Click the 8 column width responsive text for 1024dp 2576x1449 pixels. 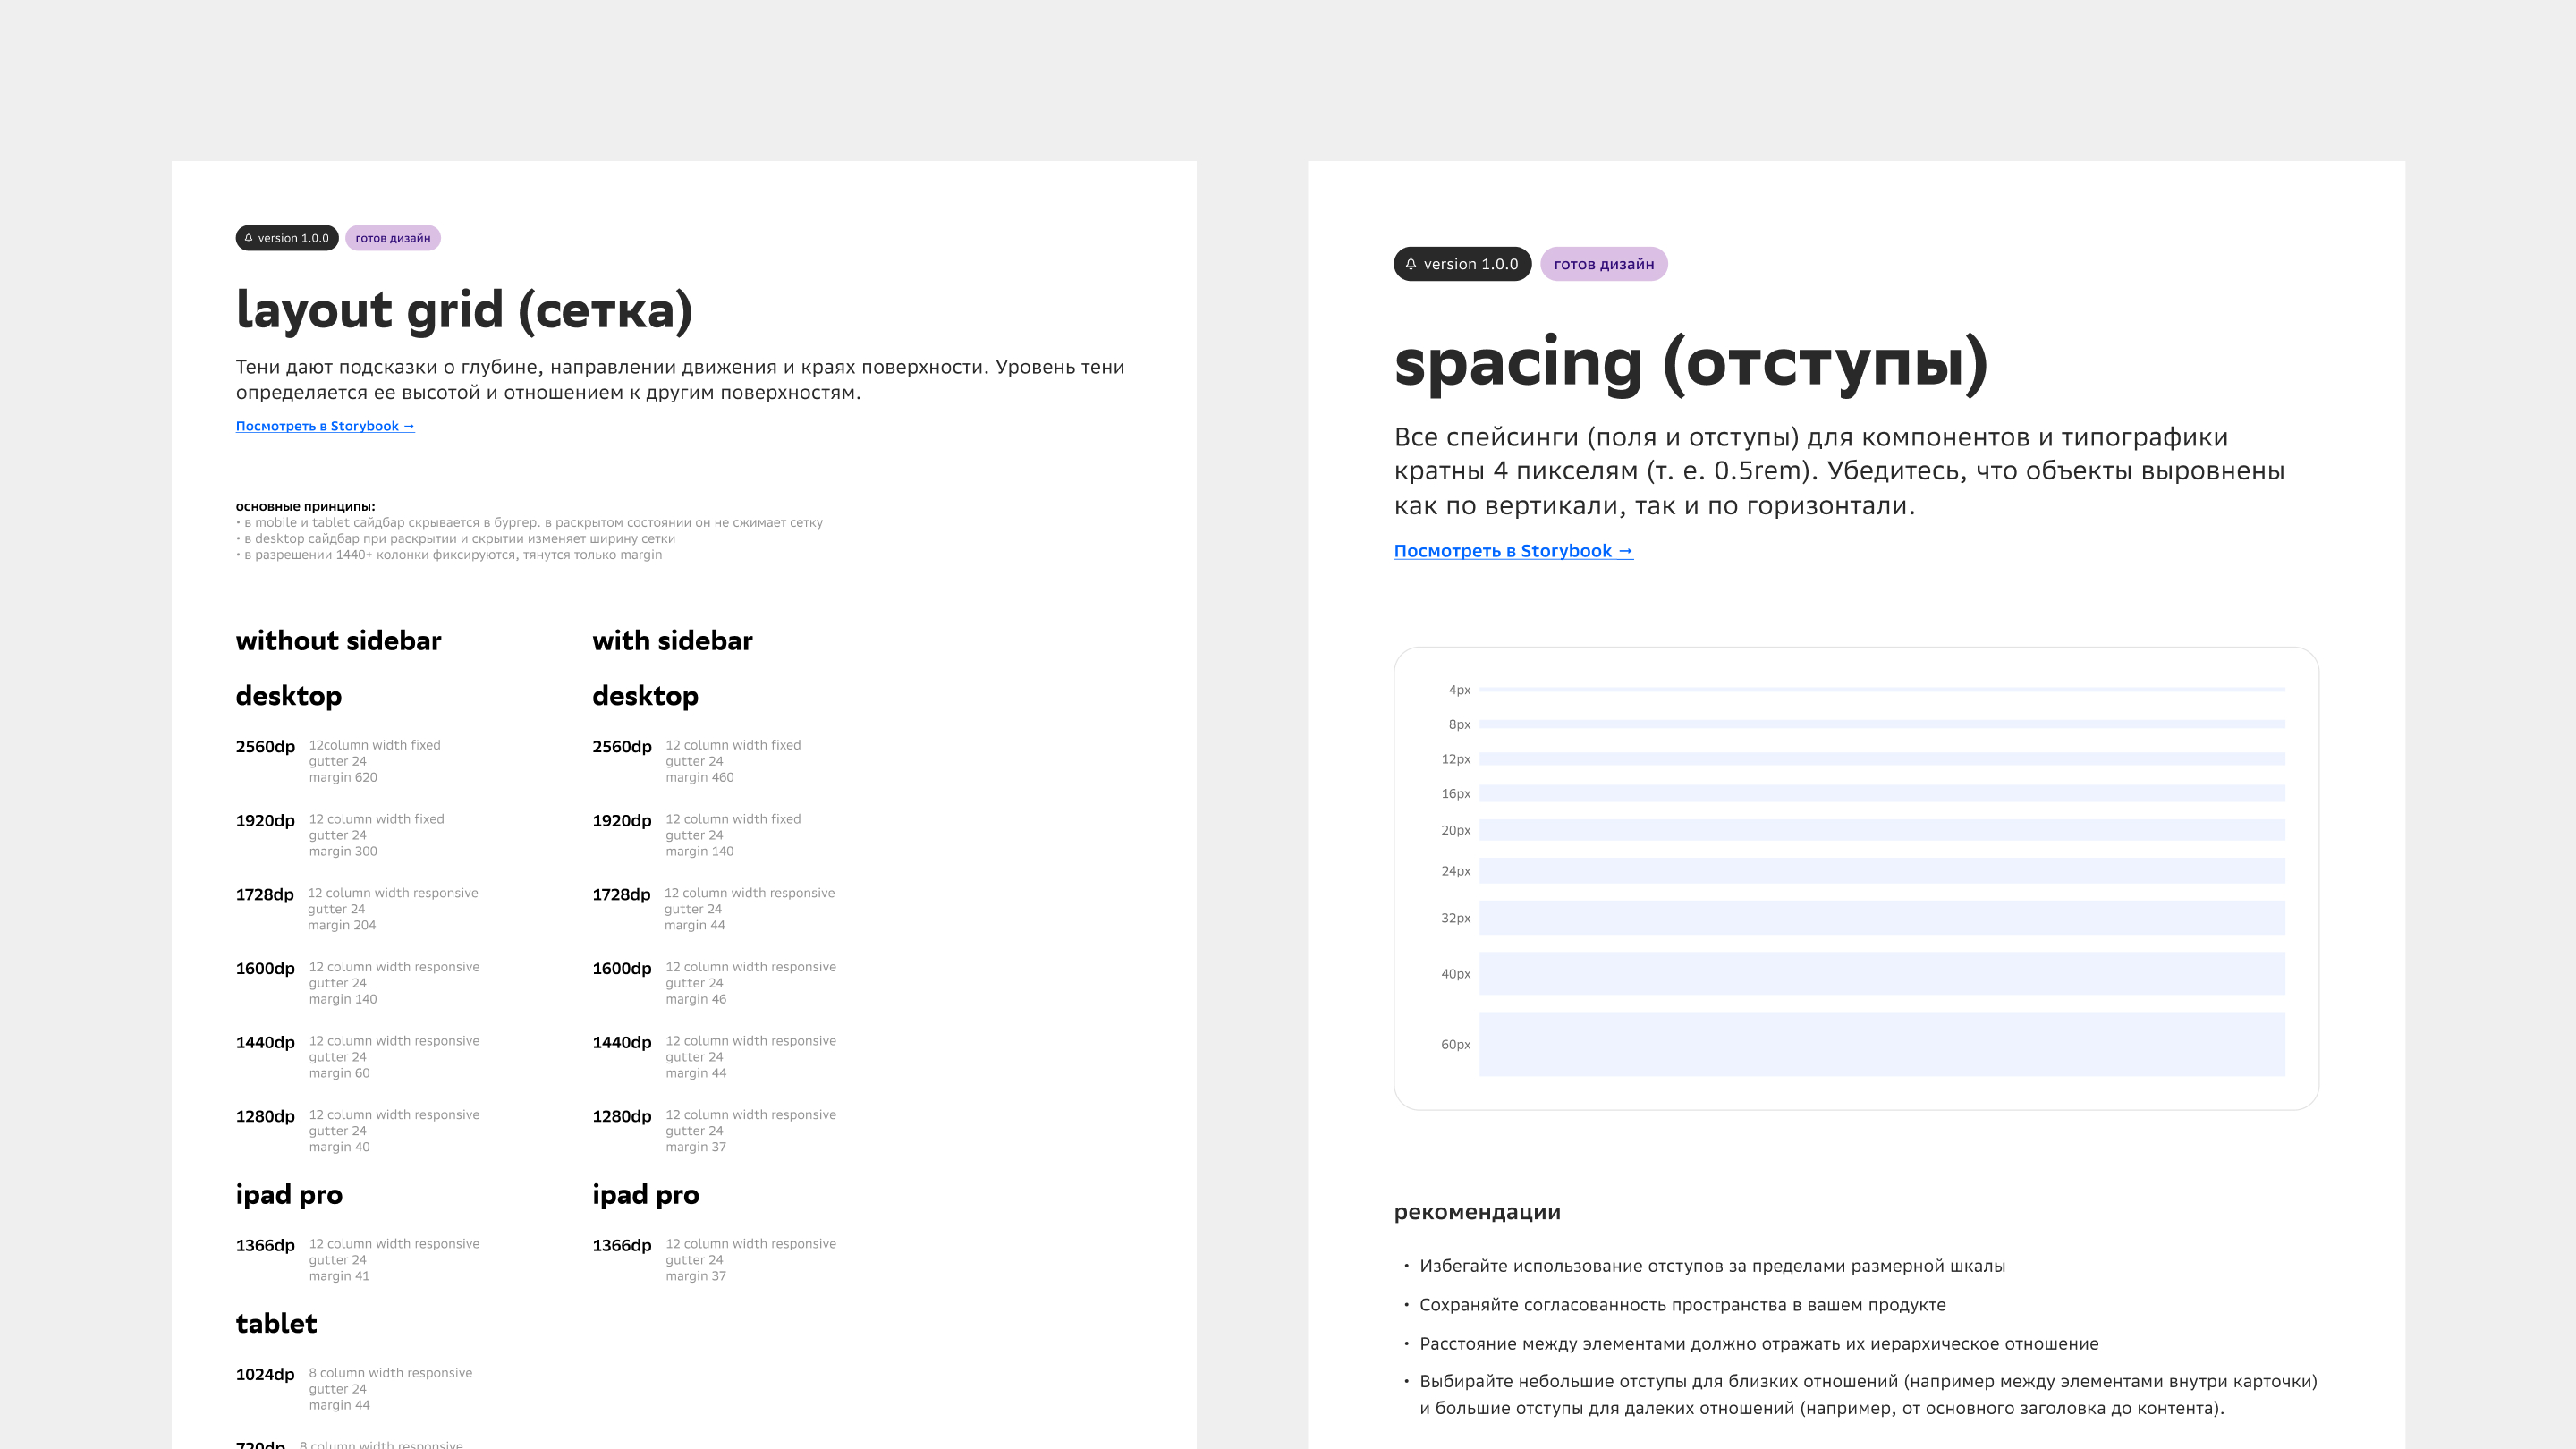point(390,1373)
